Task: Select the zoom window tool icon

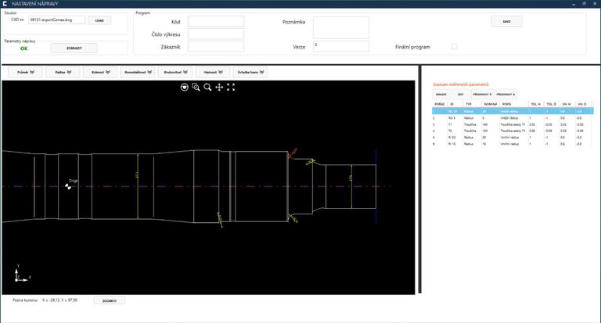Action: point(196,88)
